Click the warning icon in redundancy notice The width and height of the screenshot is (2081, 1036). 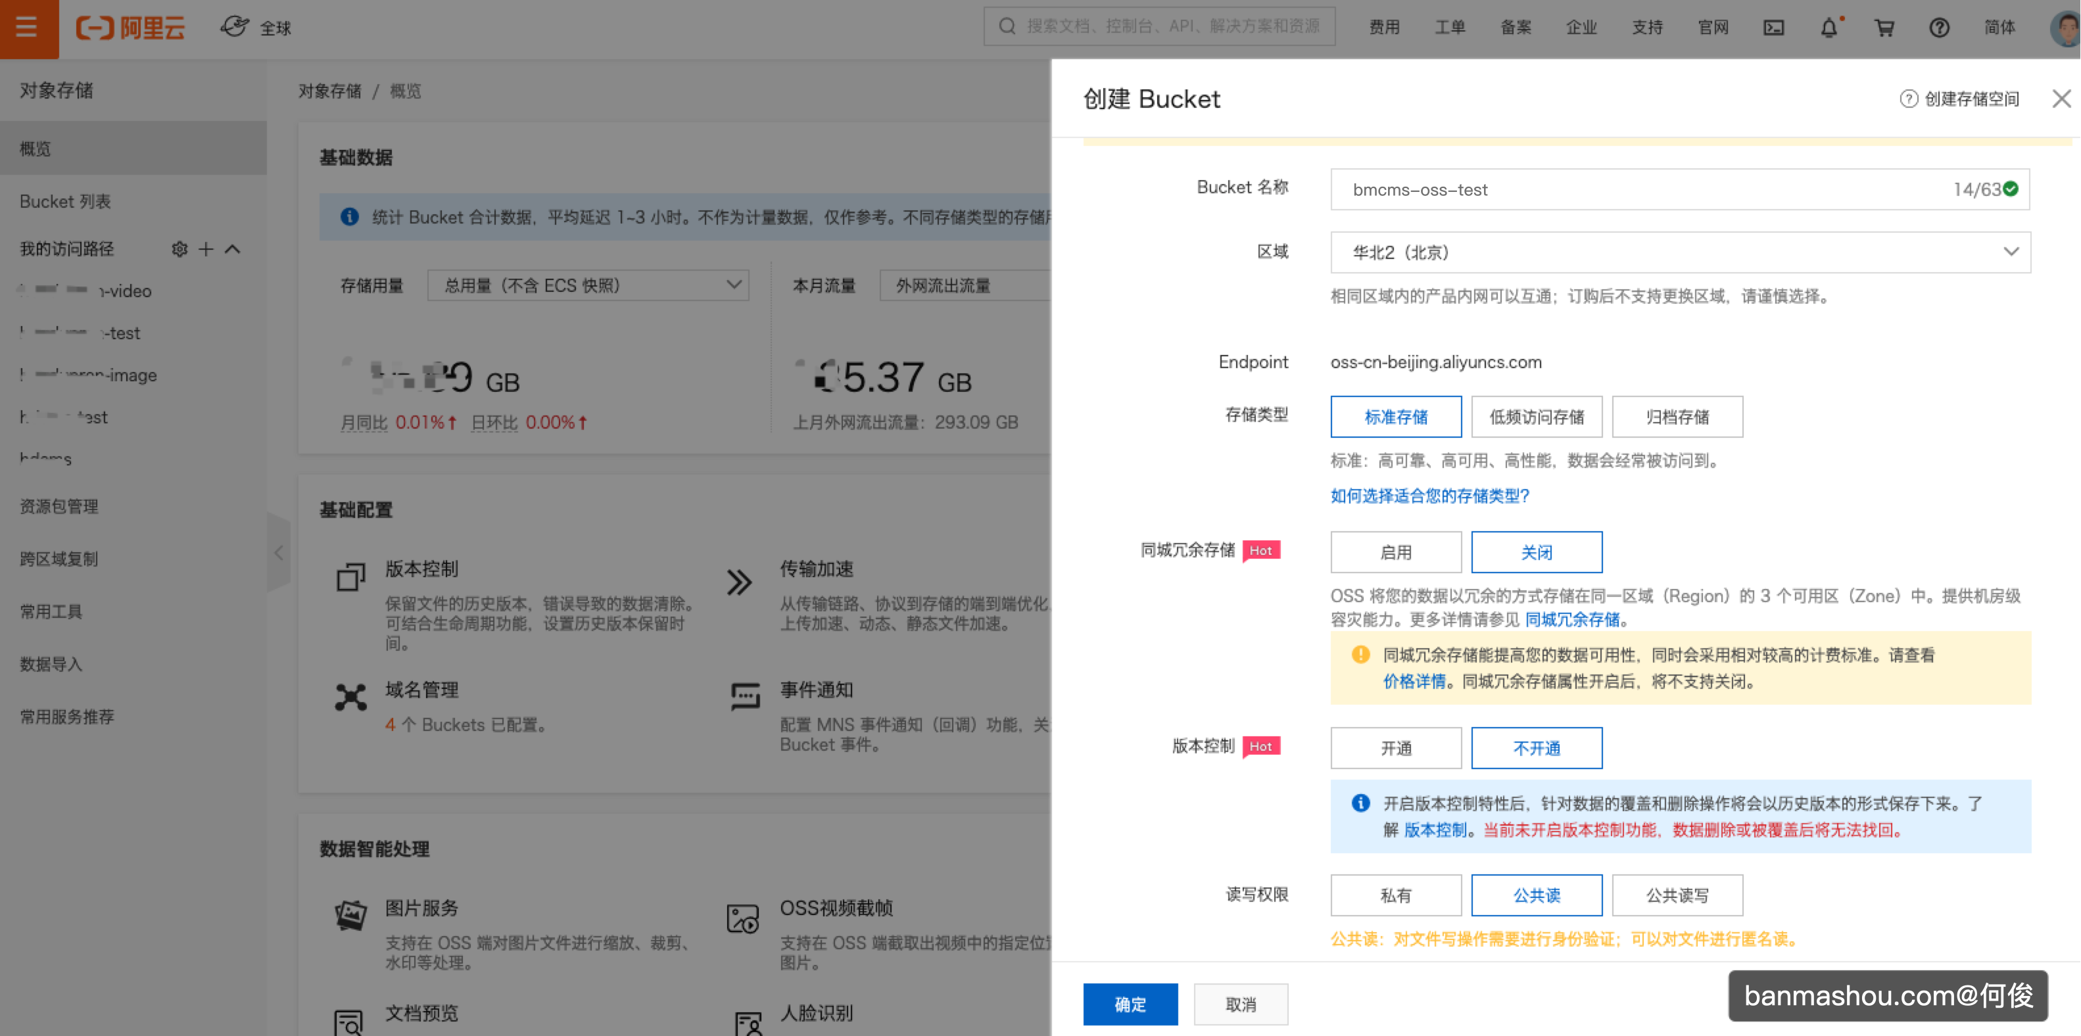tap(1360, 654)
